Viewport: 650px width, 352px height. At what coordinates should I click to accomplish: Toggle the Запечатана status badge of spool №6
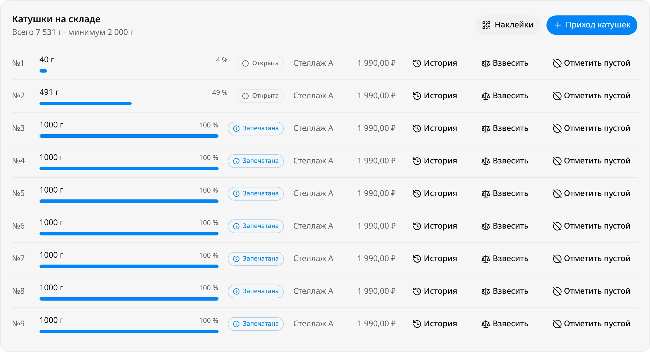(x=256, y=226)
